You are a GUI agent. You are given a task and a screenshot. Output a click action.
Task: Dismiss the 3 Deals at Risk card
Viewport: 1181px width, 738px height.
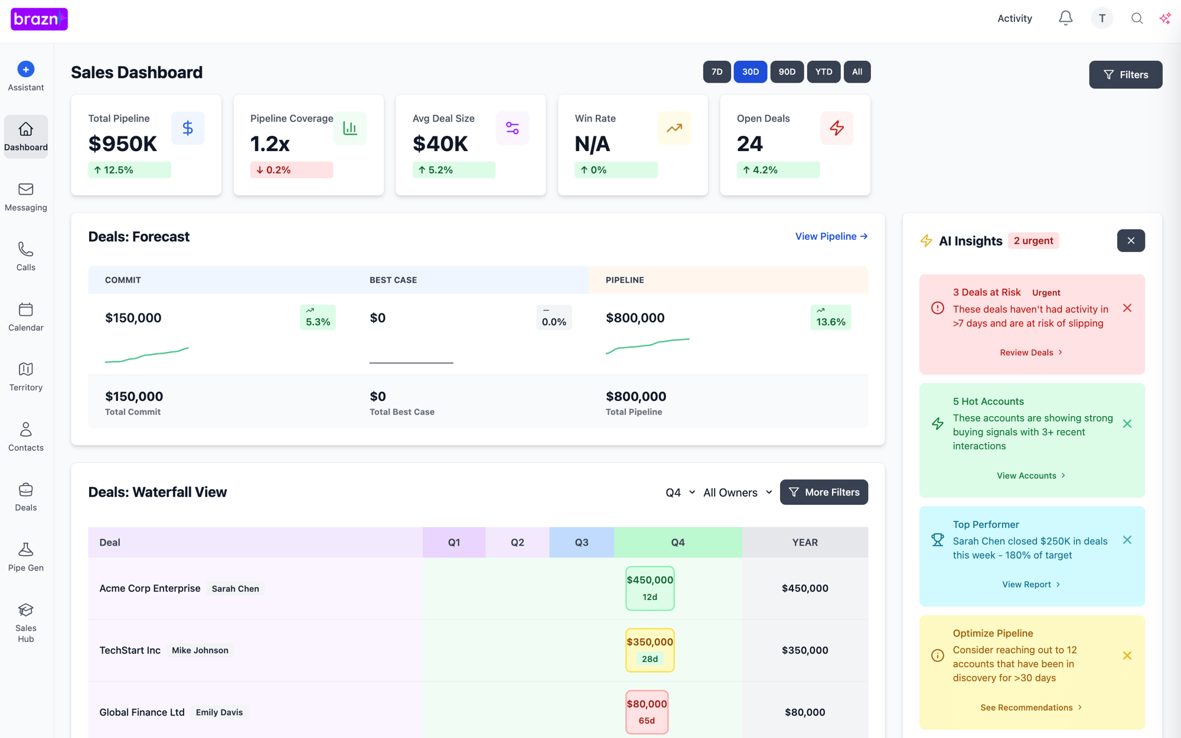coord(1127,308)
